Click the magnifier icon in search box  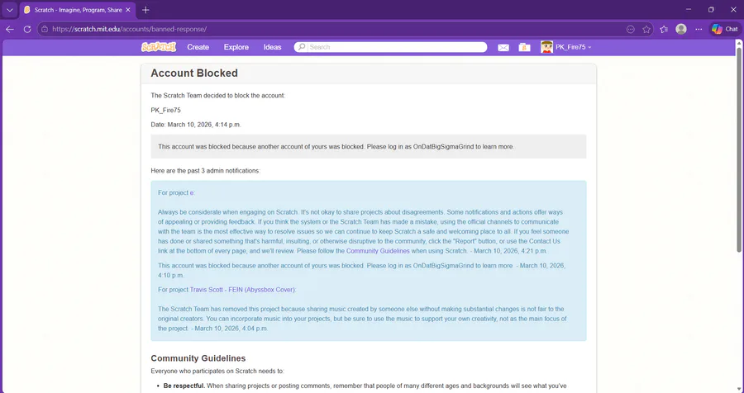[301, 47]
